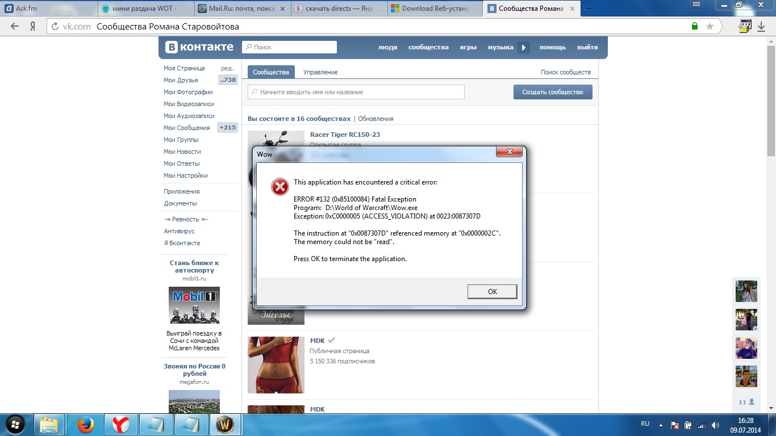Image resolution: width=776 pixels, height=436 pixels.
Task: Click the chat contacts count 11 icon
Action: pos(746,402)
